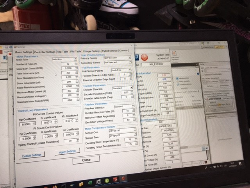Screen dimensions: 250x188
Task: Open the Hall Sensor Polarity dropdown
Action: point(130,70)
